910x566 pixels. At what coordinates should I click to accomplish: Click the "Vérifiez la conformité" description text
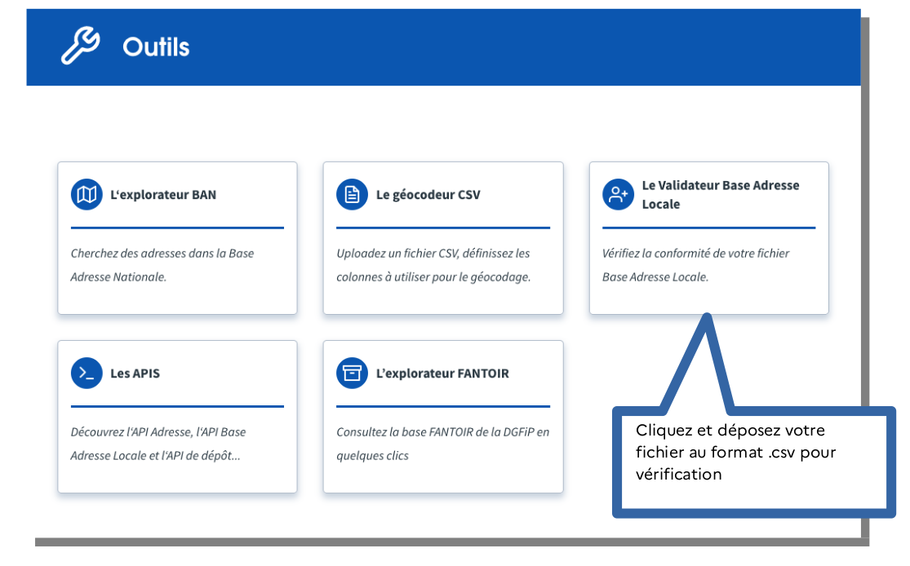pyautogui.click(x=695, y=265)
